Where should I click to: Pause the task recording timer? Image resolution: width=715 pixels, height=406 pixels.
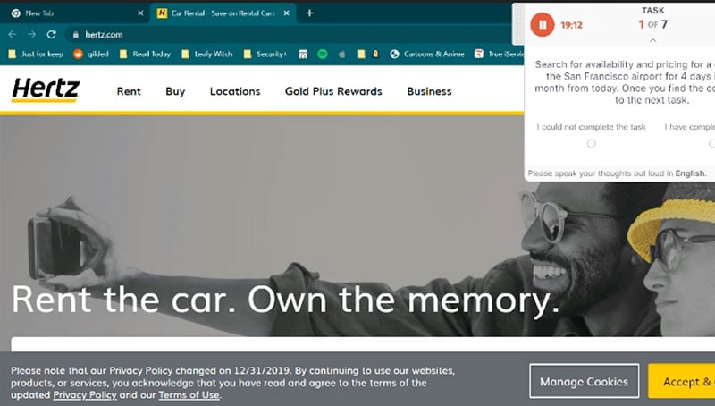point(542,25)
